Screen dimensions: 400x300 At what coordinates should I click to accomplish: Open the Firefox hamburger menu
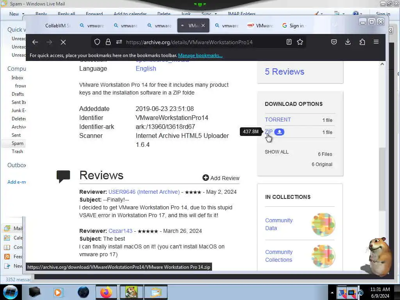pos(376,41)
